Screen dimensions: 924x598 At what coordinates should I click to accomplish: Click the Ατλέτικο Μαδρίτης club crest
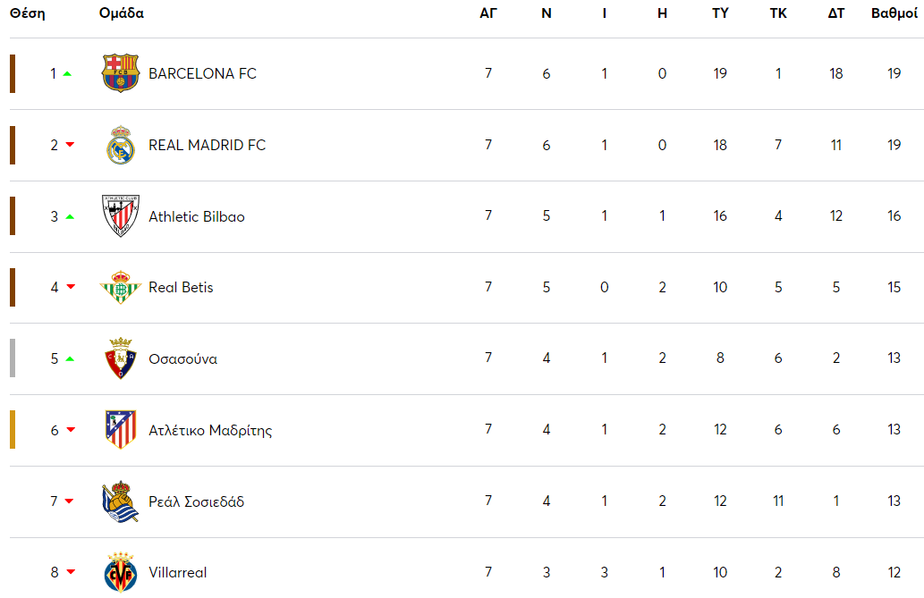[121, 430]
